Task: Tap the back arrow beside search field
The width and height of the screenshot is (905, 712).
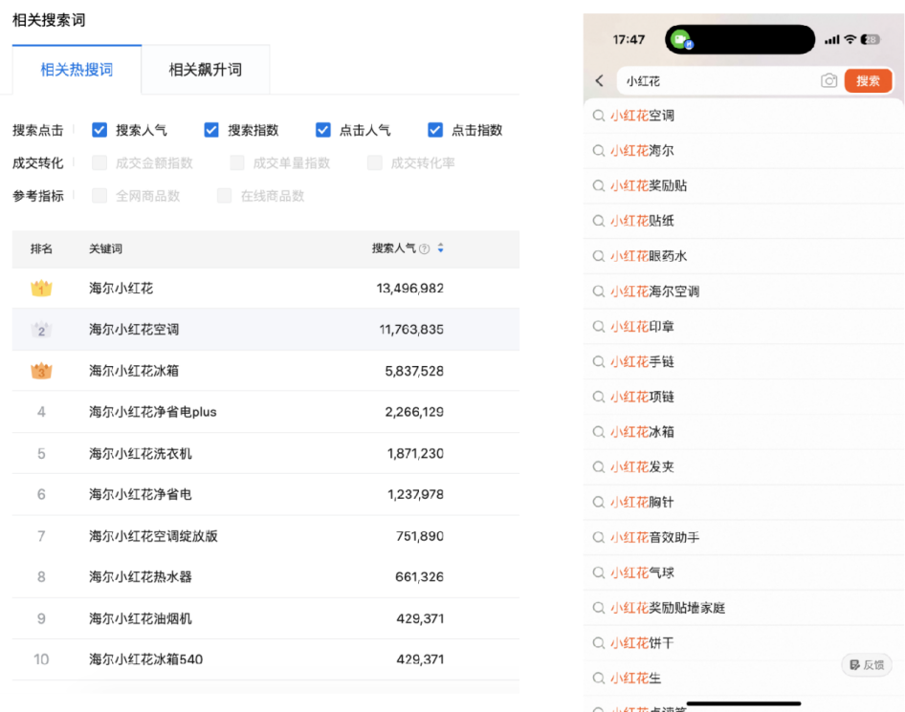Action: click(x=600, y=81)
